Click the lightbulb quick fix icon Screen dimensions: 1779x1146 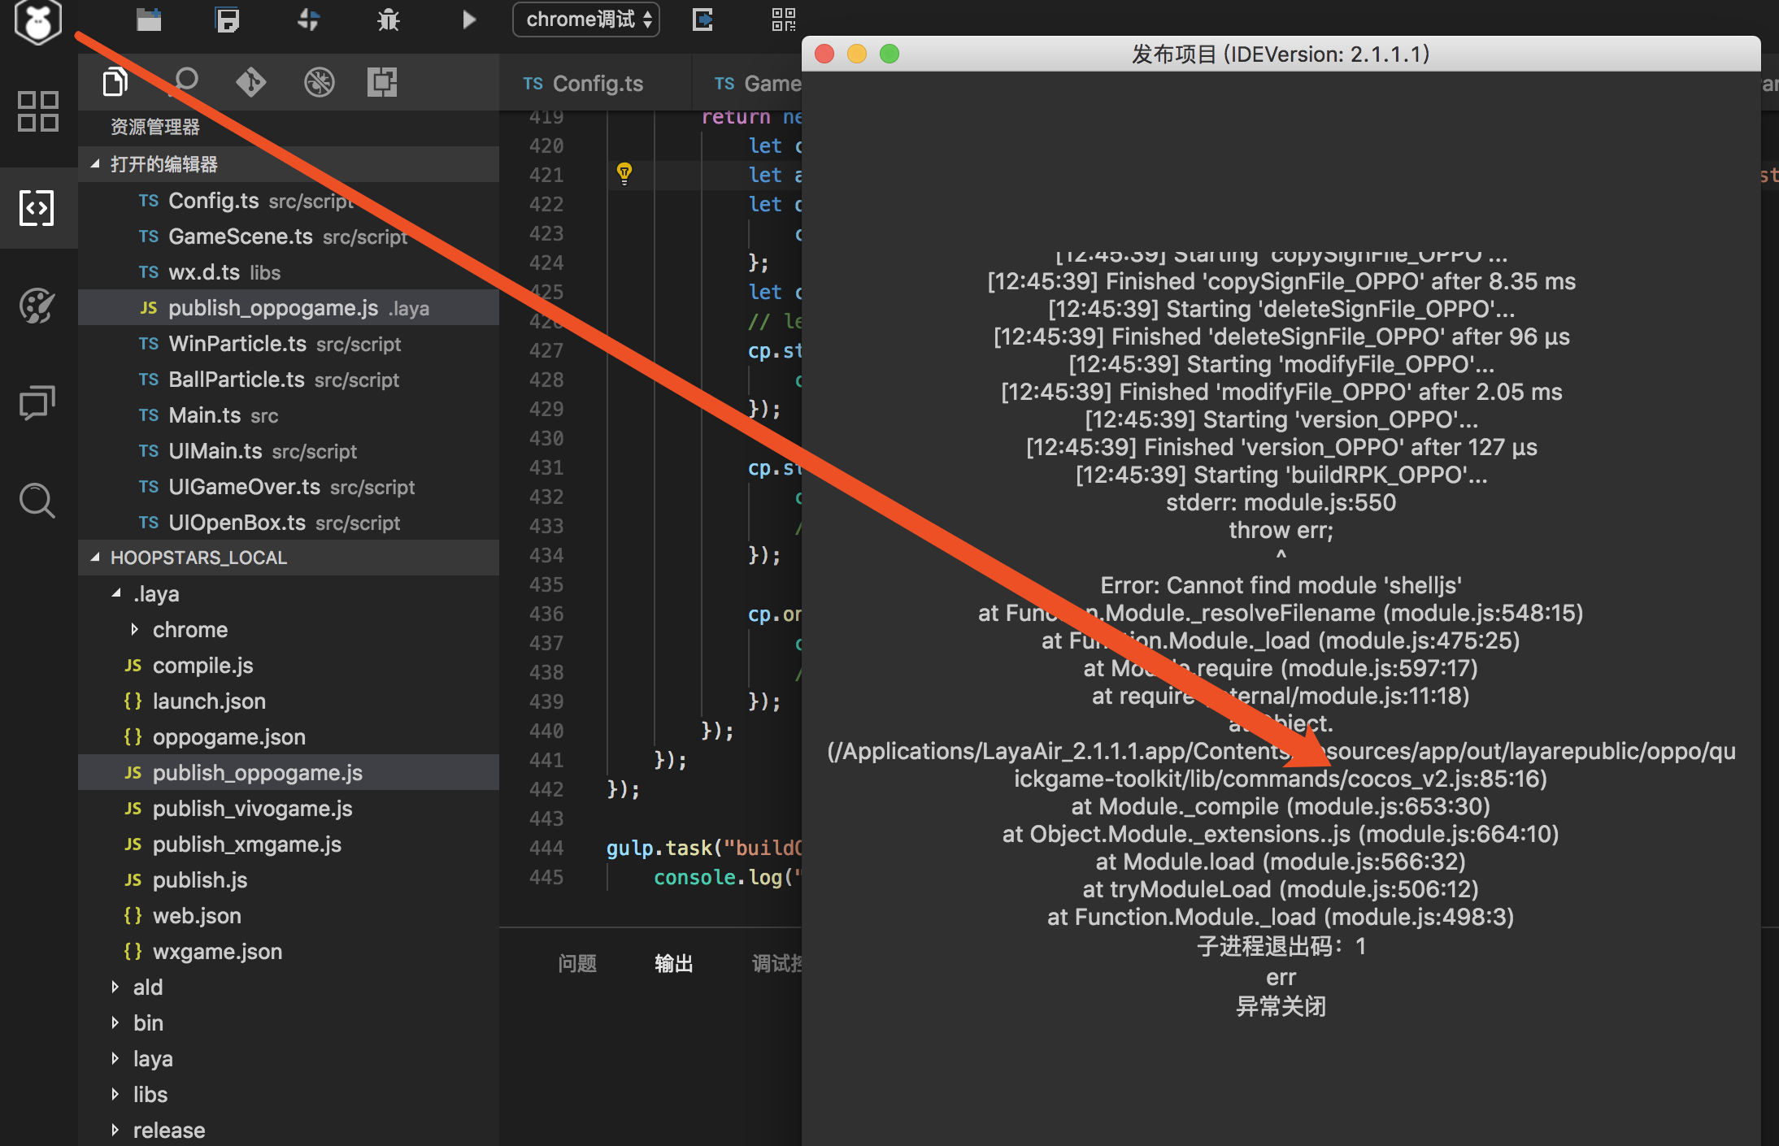pos(624,173)
